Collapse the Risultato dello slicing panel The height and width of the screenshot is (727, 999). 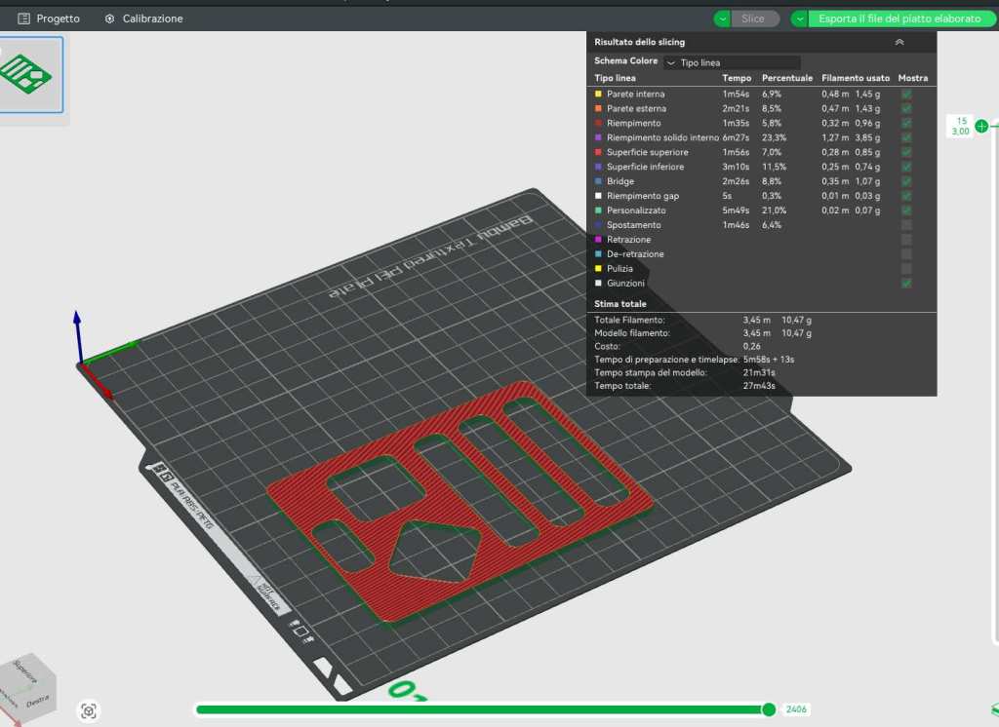coord(899,42)
